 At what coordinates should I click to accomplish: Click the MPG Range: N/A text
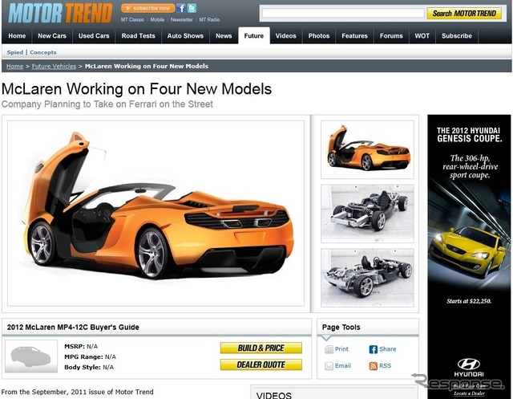(x=90, y=356)
